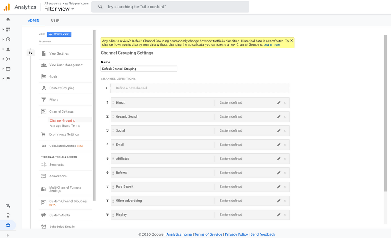Click the Create View button
Image resolution: width=391 pixels, height=238 pixels.
click(x=59, y=34)
